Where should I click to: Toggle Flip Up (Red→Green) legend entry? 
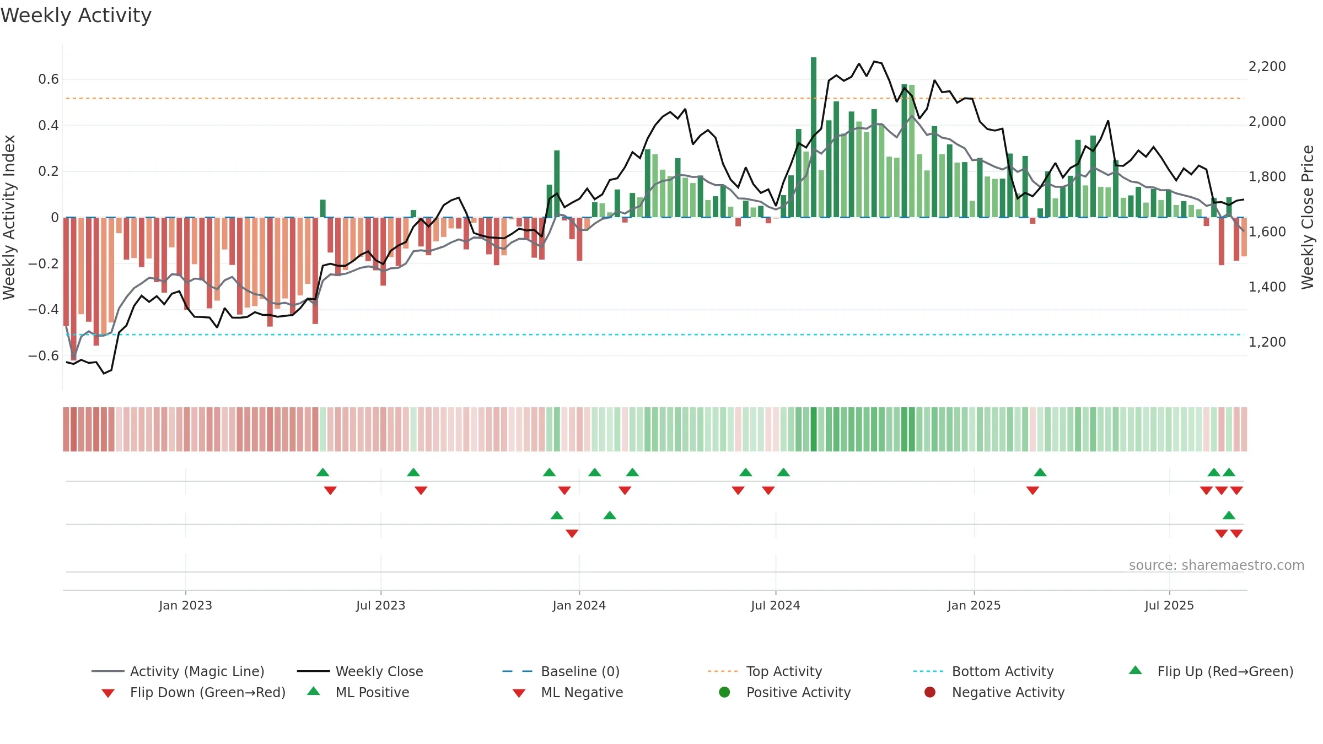1211,671
